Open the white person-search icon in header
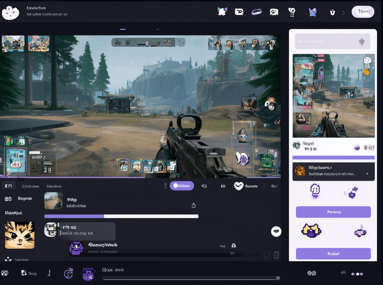Screen dimensions: 383x285 274,11
